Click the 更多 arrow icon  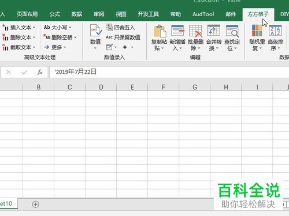pyautogui.click(x=47, y=47)
